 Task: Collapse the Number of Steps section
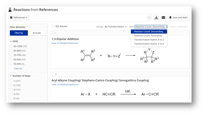(11, 76)
